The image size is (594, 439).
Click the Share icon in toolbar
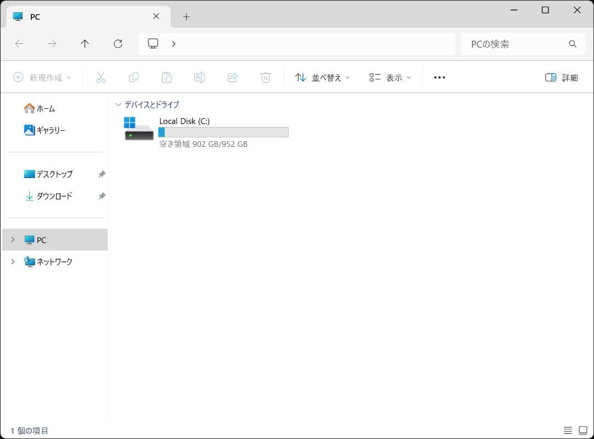[233, 77]
